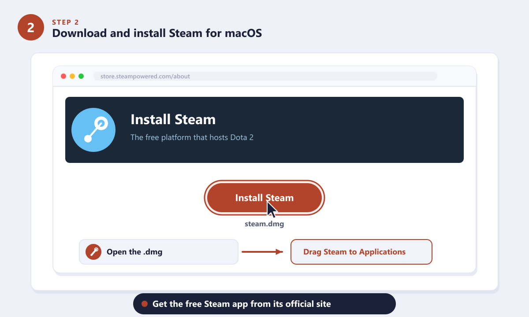Click the Install Steam banner heading
The height and width of the screenshot is (317, 529).
pos(173,119)
